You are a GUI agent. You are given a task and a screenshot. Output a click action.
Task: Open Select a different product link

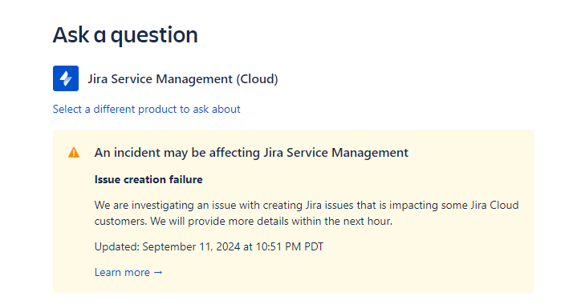pyautogui.click(x=146, y=110)
